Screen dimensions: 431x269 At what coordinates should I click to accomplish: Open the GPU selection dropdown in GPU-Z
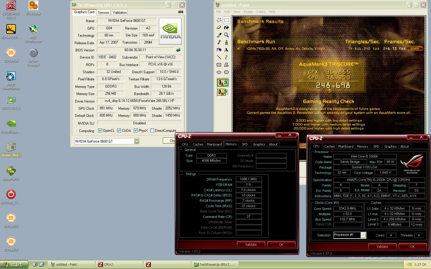[x=136, y=141]
